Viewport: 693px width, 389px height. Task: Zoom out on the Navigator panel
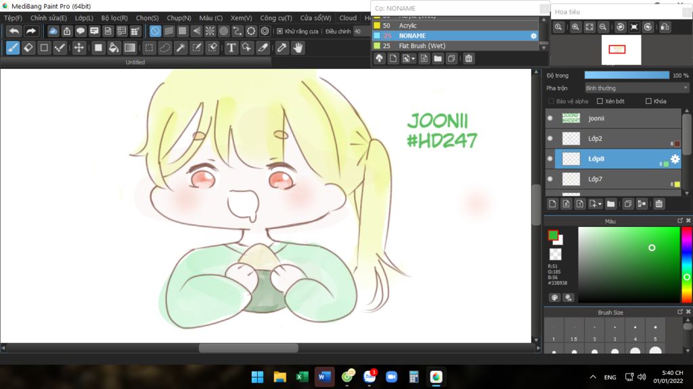tap(603, 27)
